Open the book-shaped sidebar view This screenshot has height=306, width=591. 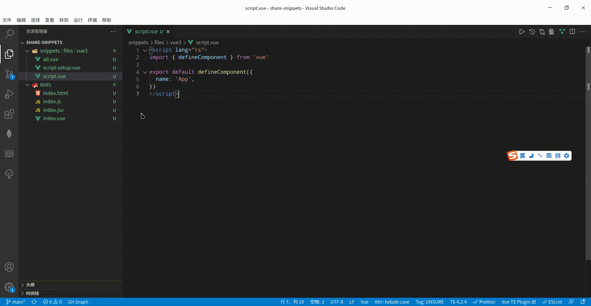click(x=9, y=154)
